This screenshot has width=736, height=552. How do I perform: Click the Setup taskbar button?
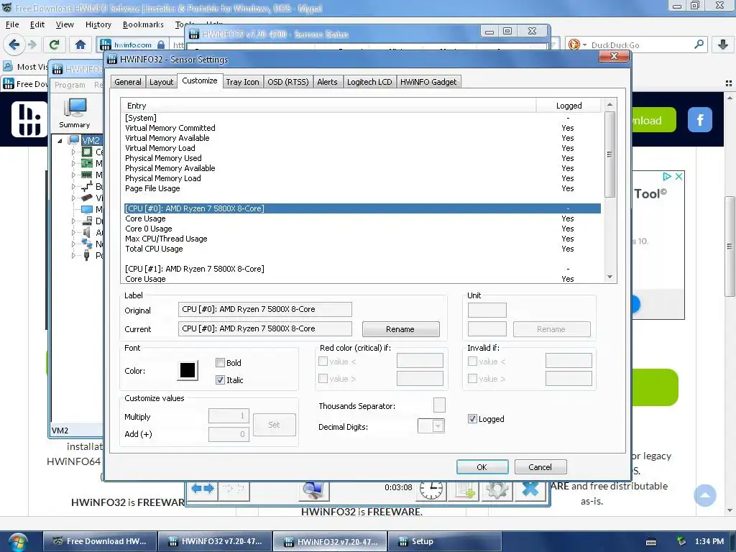click(x=443, y=542)
